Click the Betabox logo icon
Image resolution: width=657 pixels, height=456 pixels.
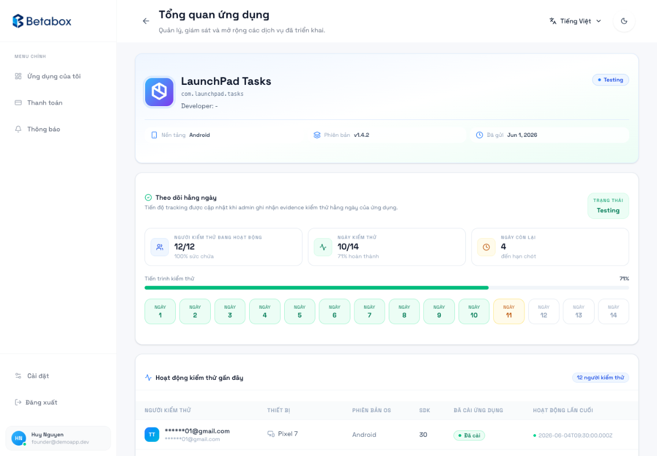pyautogui.click(x=18, y=21)
